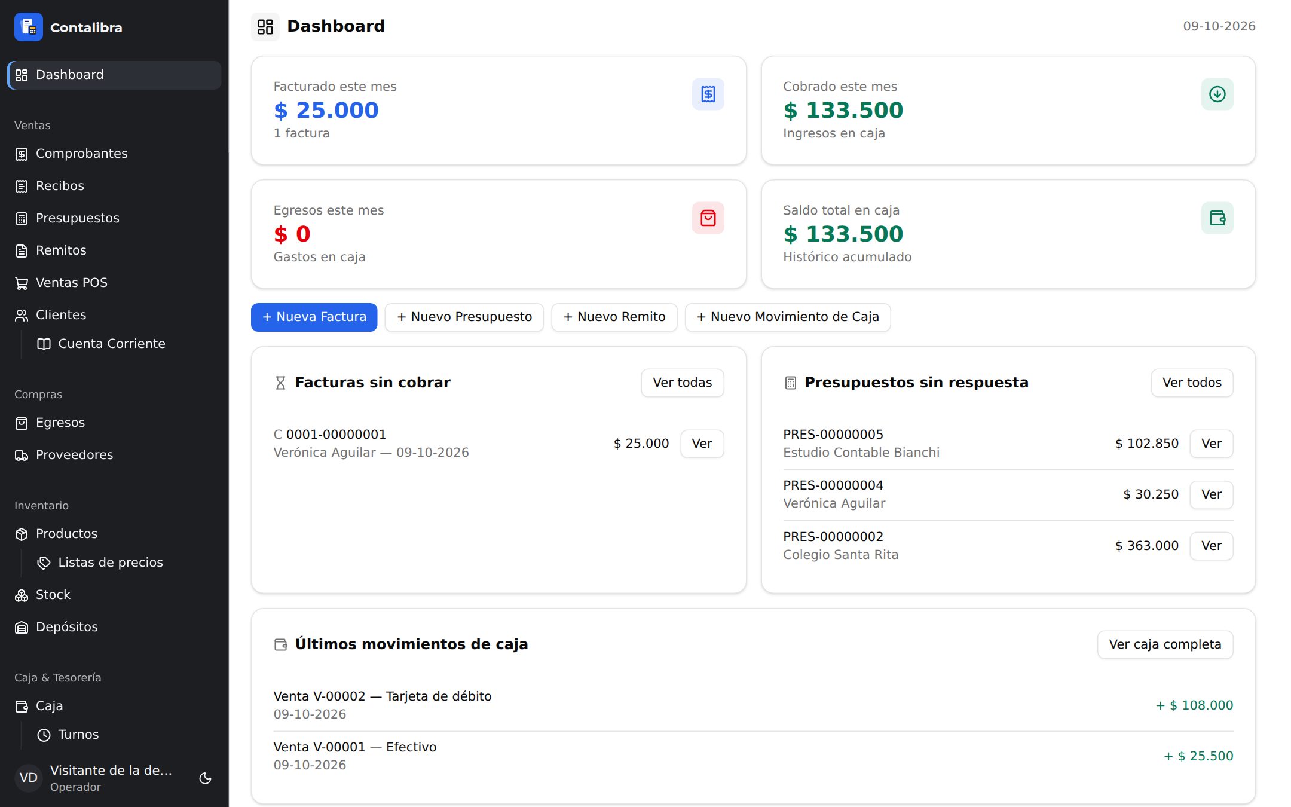1291x807 pixels.
Task: Open Presupuestos in the sidebar
Action: pos(114,218)
